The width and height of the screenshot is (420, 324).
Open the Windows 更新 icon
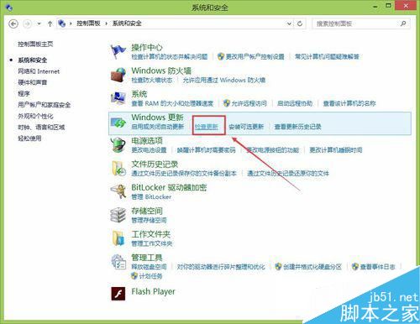[118, 123]
